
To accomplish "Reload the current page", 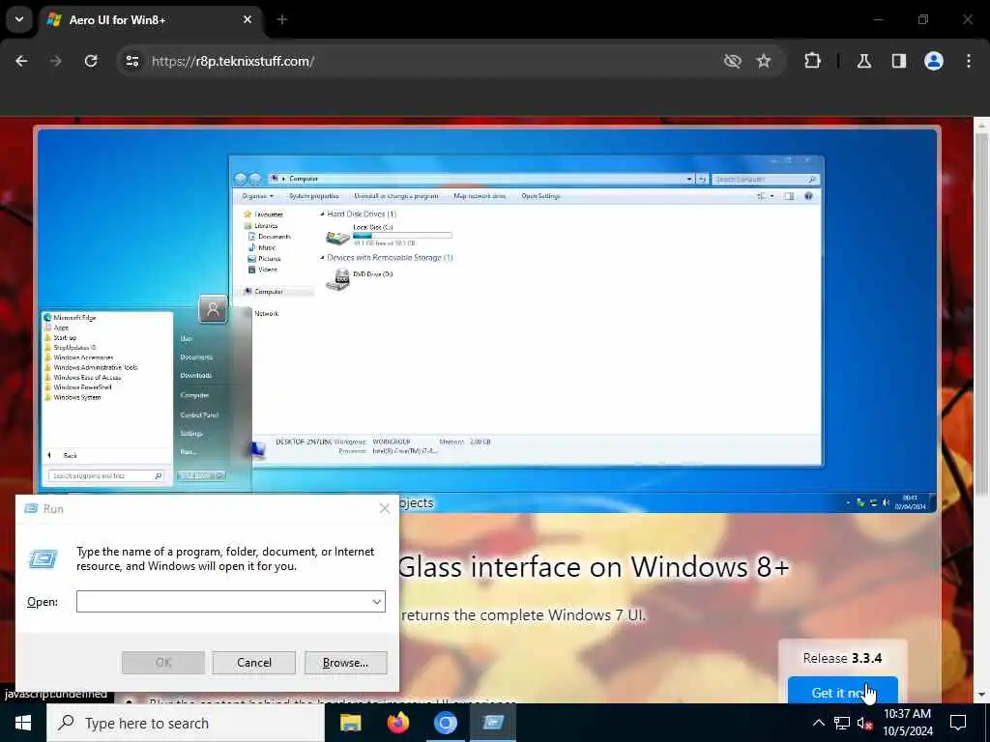I will pyautogui.click(x=91, y=61).
